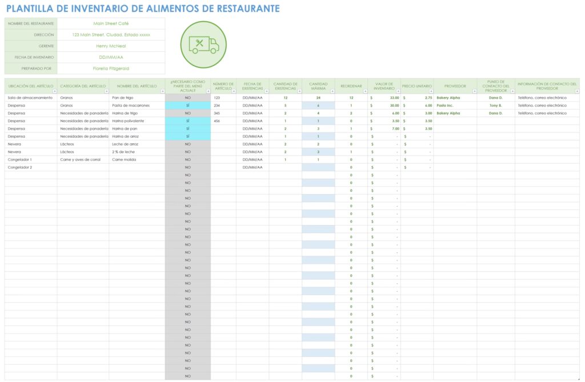Click the Henry McNeal manager field
585x382 pixels.
pos(111,46)
